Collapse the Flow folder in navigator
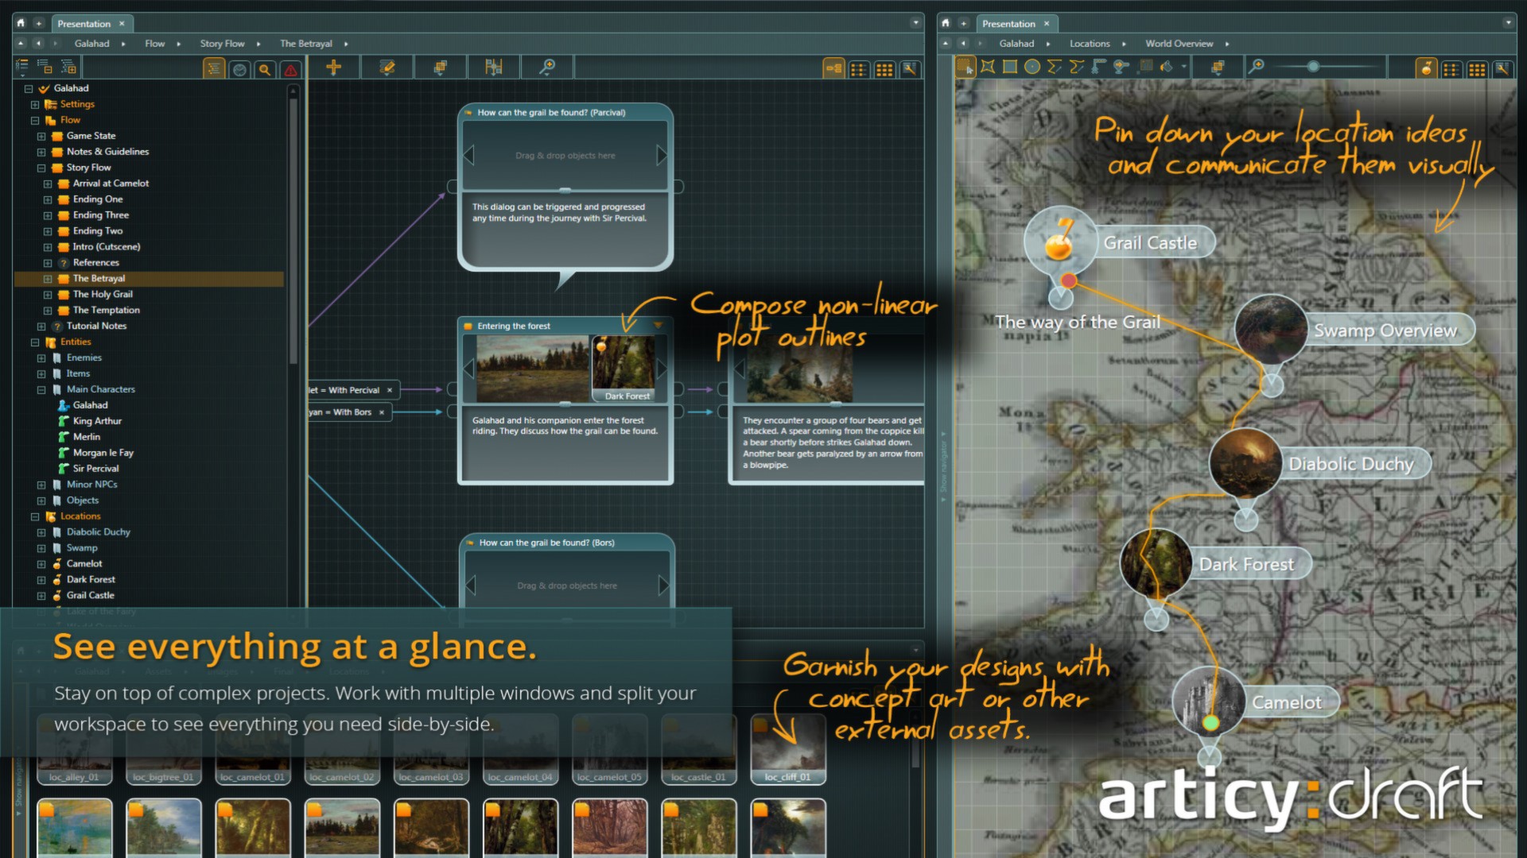This screenshot has height=858, width=1527. [x=35, y=121]
